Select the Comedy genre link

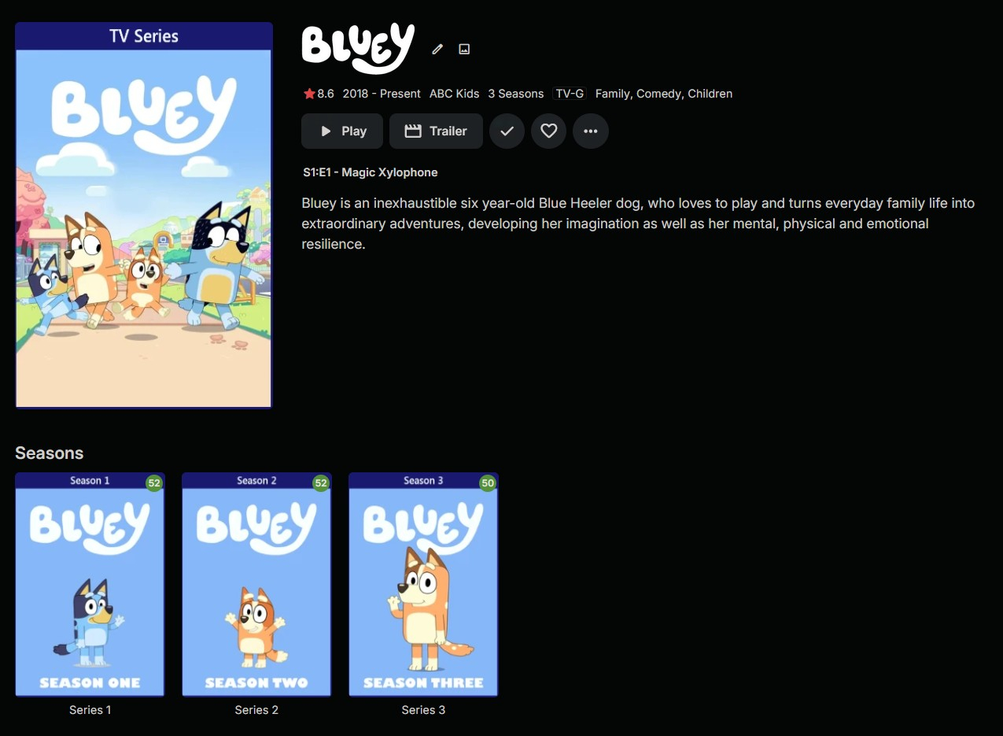[658, 94]
